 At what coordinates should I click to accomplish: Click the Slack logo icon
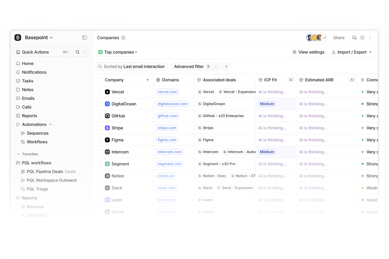pos(107,188)
